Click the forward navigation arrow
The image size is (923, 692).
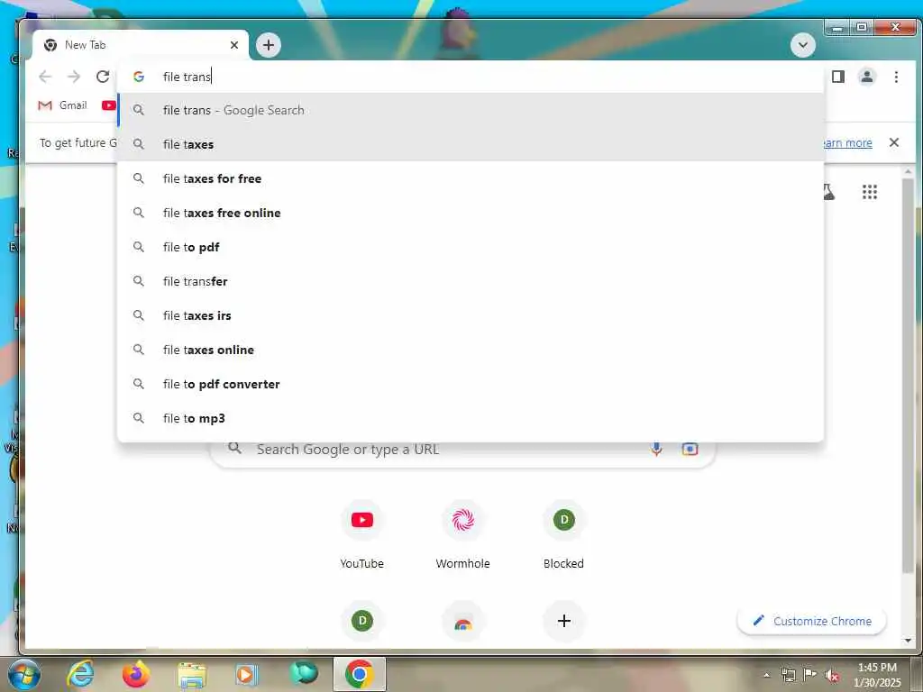click(x=74, y=77)
